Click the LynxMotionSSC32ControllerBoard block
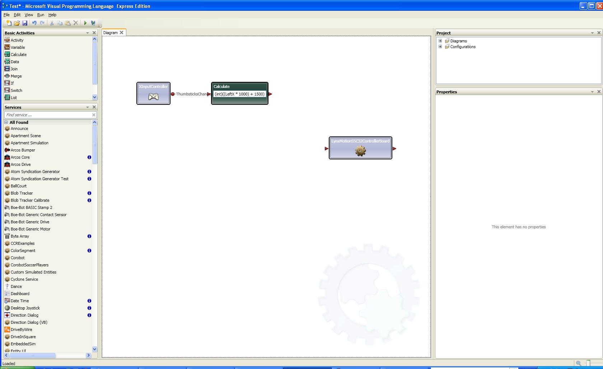 [x=360, y=148]
